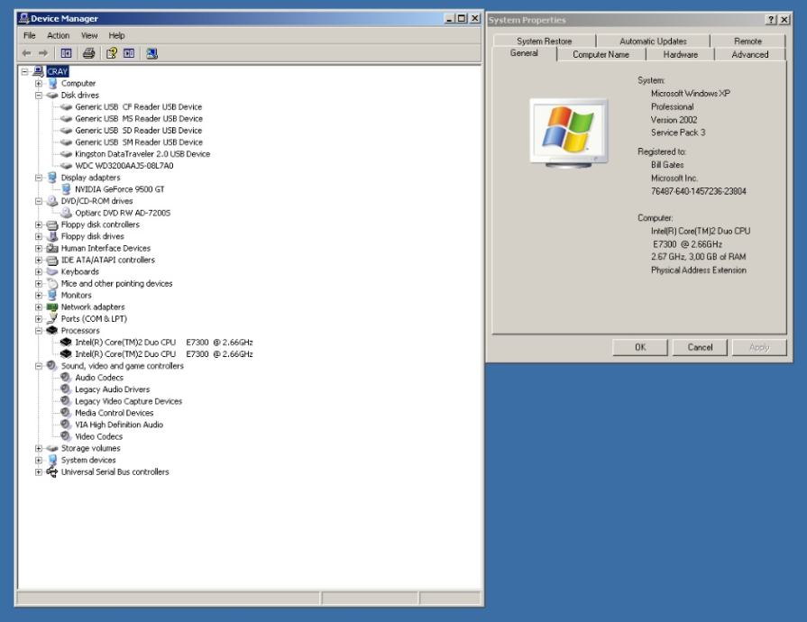The width and height of the screenshot is (807, 622).
Task: Select the Kingston DataTraveler 2.0 USB Device
Action: (x=142, y=154)
